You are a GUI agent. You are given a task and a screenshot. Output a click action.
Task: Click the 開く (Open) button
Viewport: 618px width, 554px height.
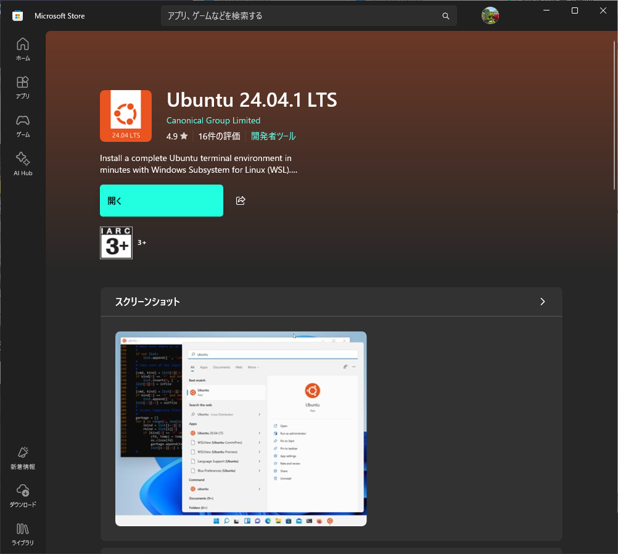pos(162,201)
